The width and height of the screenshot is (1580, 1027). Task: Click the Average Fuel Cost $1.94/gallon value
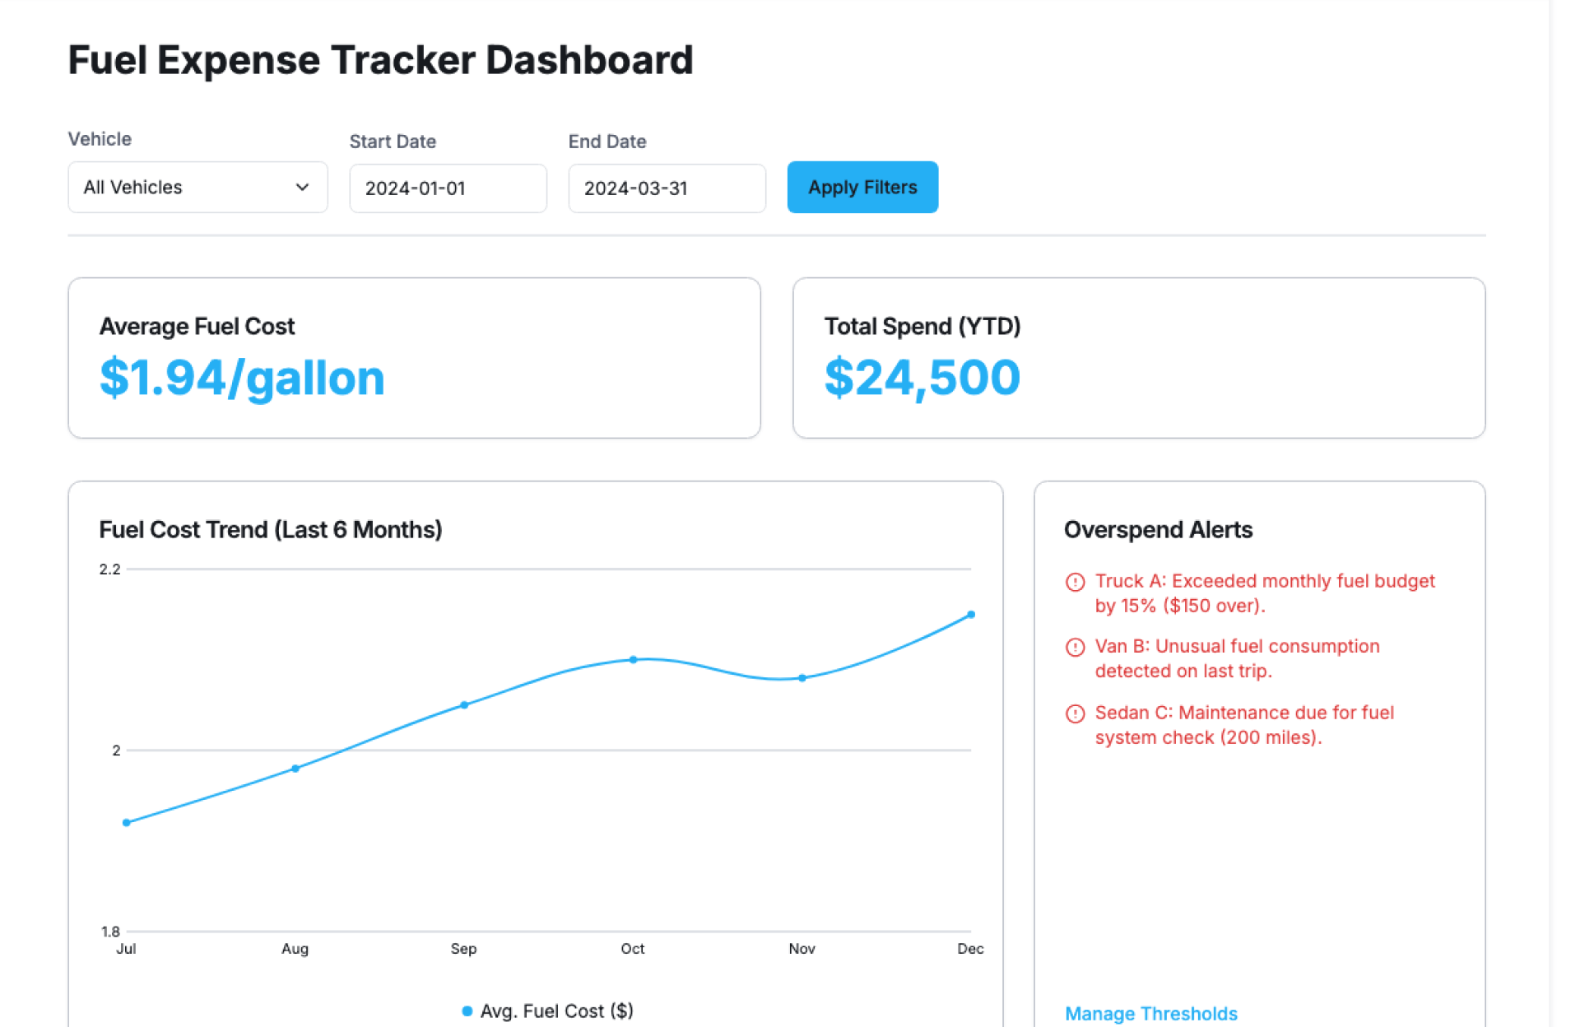[x=242, y=378]
